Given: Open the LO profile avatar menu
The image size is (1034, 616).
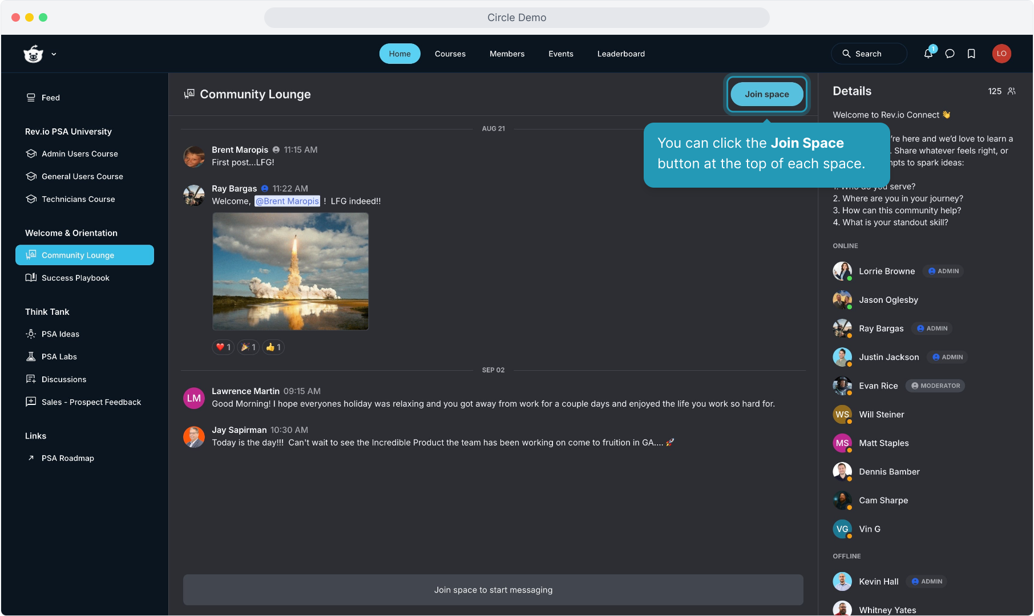Looking at the screenshot, I should pos(1001,54).
